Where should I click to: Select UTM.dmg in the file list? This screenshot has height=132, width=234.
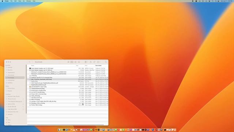[34, 76]
